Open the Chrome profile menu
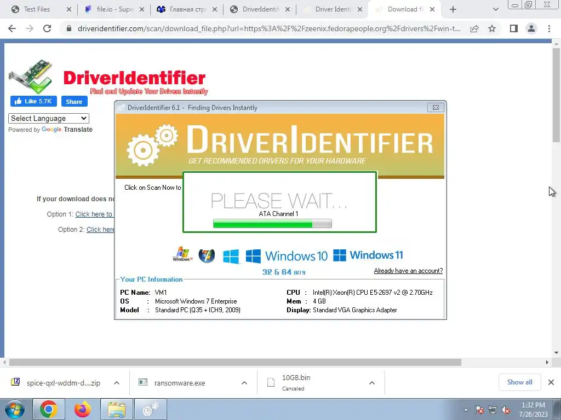The height and width of the screenshot is (420, 561). click(x=531, y=28)
